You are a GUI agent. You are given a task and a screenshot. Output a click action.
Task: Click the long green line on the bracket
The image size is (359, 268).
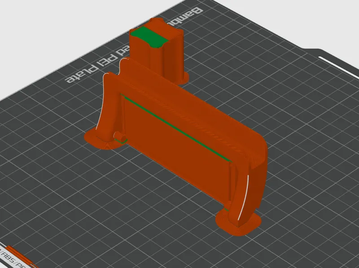(x=176, y=128)
